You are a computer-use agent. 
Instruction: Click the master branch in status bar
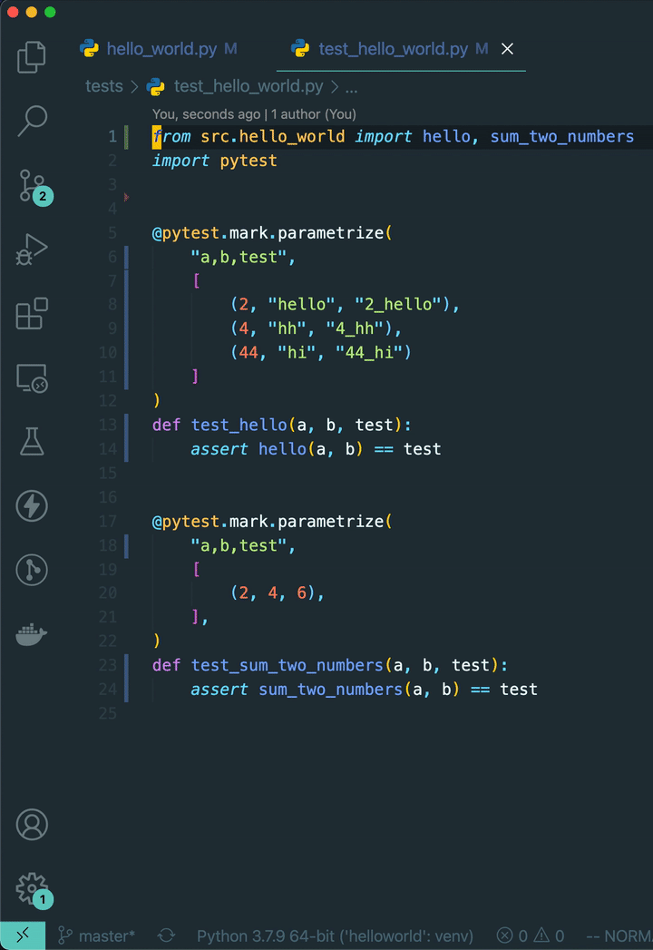[96, 935]
